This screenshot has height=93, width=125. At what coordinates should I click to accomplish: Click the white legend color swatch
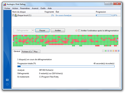coord(103,51)
